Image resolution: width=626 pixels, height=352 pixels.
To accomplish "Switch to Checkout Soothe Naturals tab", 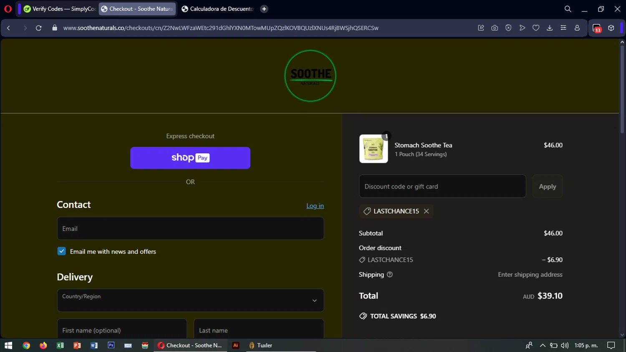I will [137, 9].
